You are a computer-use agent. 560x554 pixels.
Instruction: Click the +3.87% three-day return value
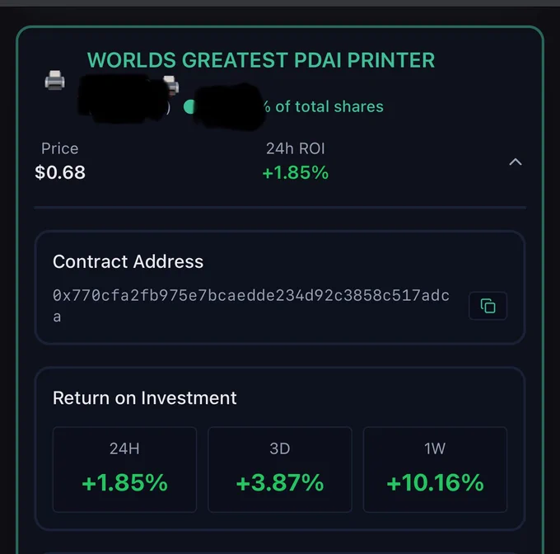tap(280, 482)
